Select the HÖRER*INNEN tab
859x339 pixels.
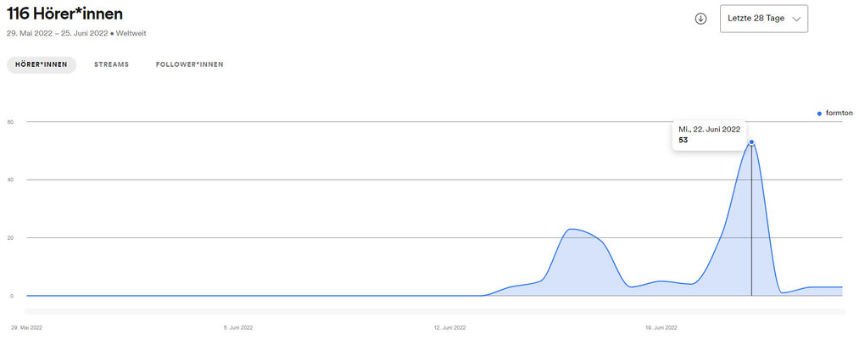pos(42,64)
